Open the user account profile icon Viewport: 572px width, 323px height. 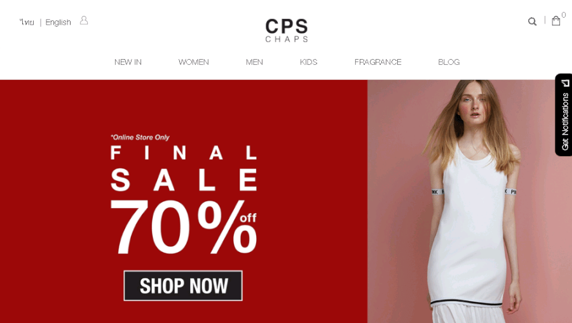click(84, 20)
